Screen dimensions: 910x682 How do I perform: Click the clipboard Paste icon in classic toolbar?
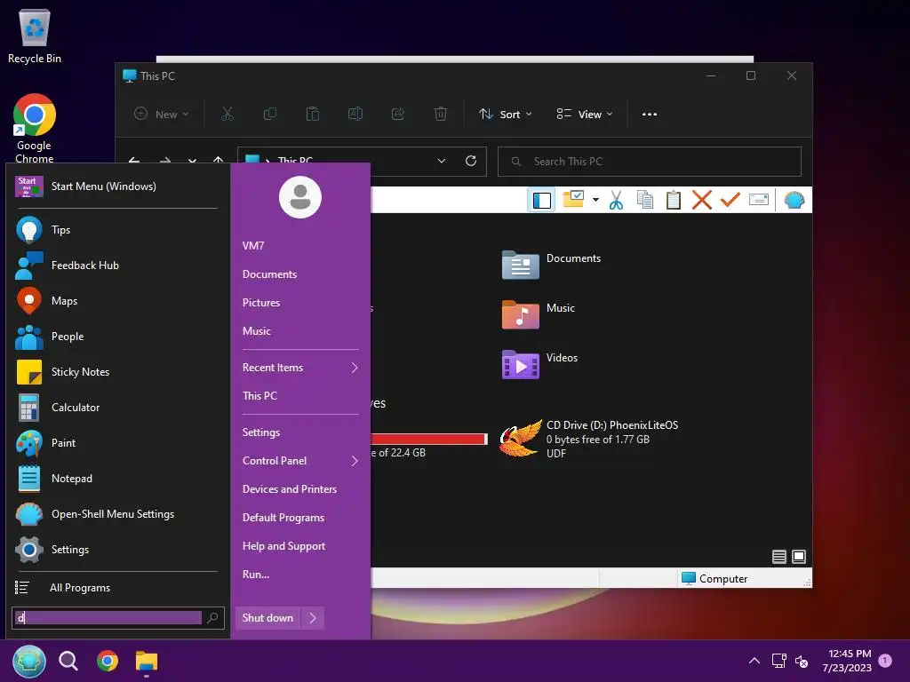pyautogui.click(x=674, y=200)
